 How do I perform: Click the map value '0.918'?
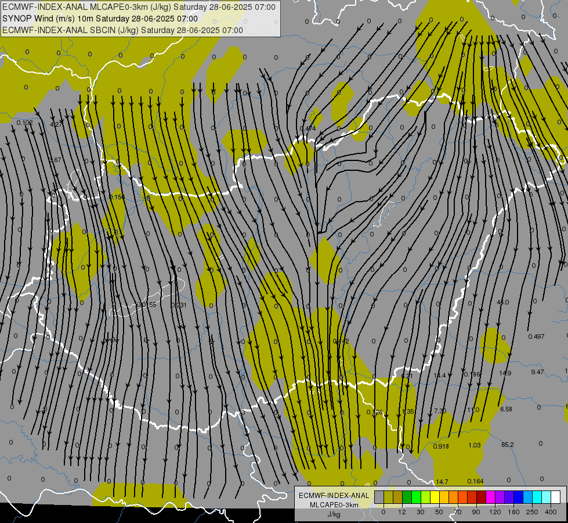point(441,446)
